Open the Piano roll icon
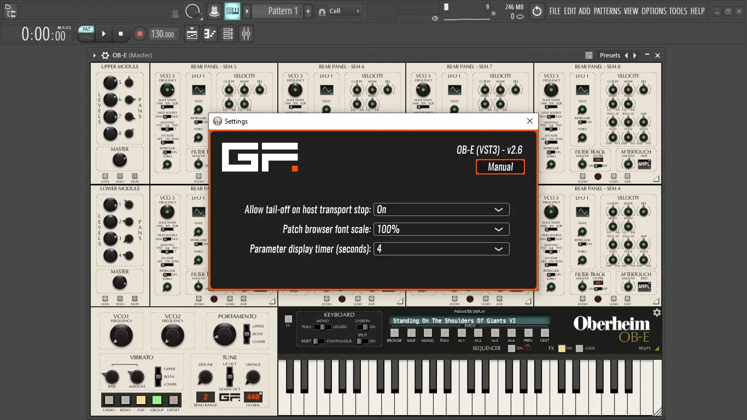This screenshot has width=747, height=420. tap(210, 34)
